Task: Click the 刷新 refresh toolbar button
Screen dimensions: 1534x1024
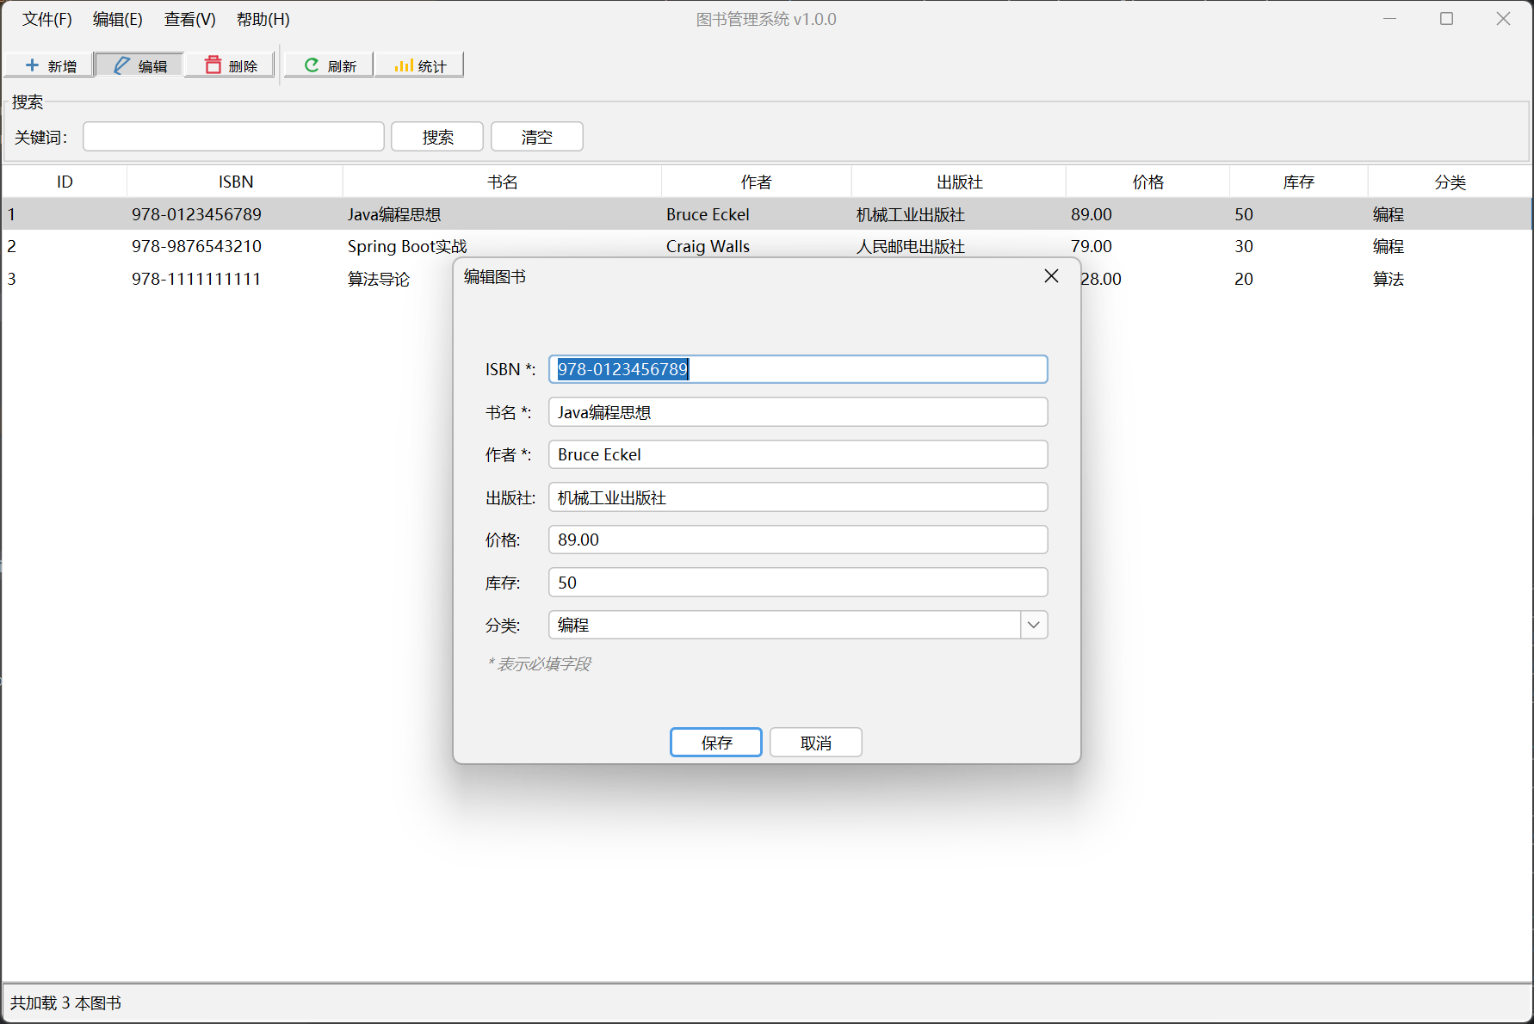Action: [330, 65]
